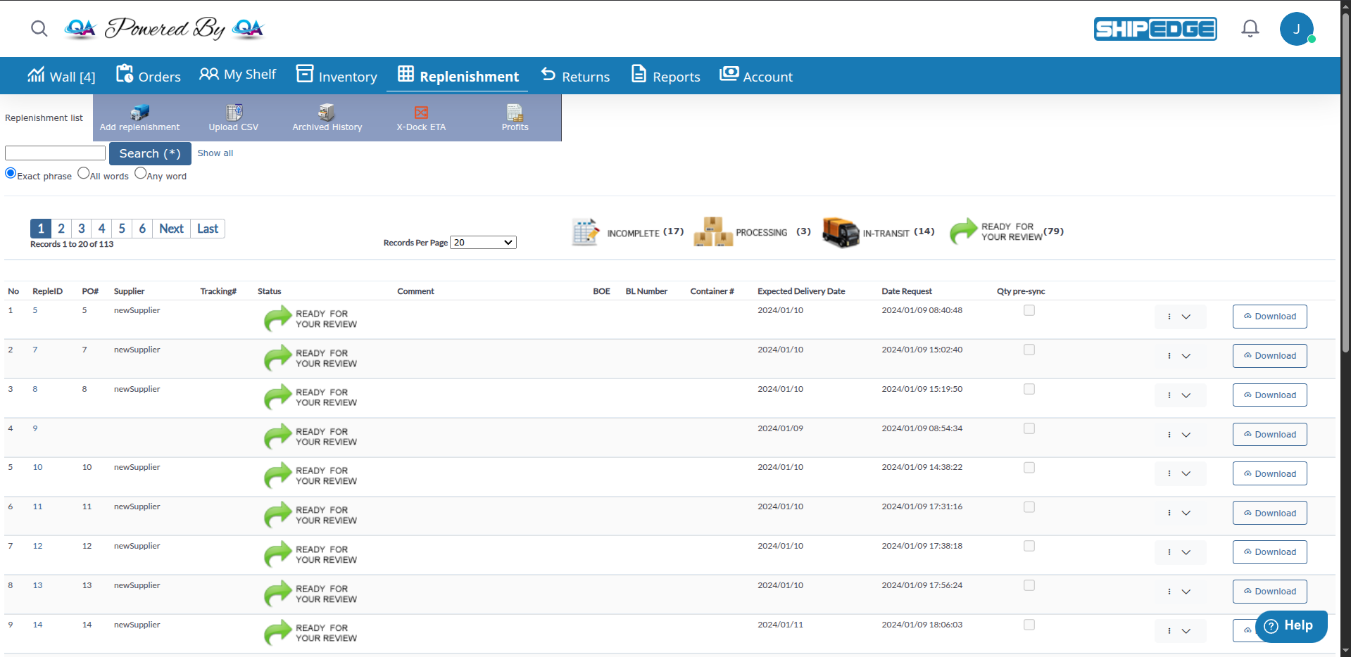The image size is (1351, 657).
Task: Open the Records Per Page dropdown
Action: pyautogui.click(x=483, y=242)
